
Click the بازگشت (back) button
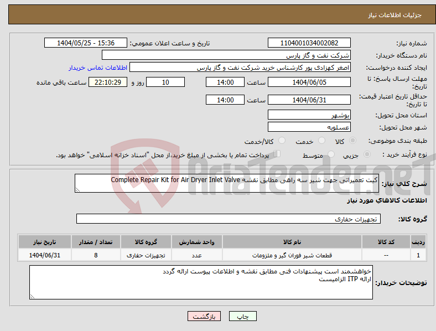204,316
